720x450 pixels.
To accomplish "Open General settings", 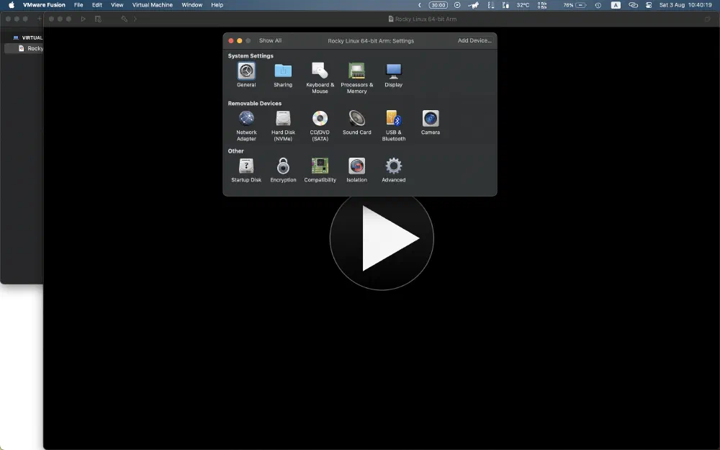I will coord(246,71).
